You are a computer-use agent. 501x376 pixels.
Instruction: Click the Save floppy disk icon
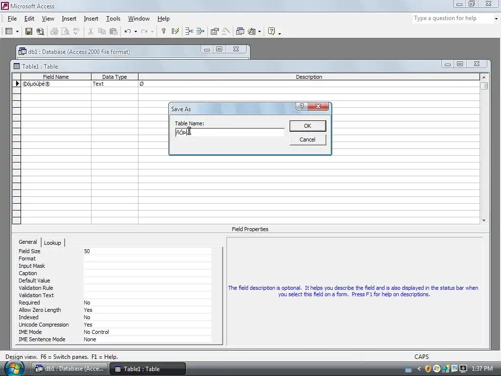29,31
